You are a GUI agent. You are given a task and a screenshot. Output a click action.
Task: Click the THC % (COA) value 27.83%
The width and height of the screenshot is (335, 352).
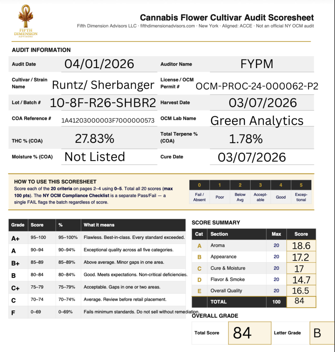click(95, 139)
